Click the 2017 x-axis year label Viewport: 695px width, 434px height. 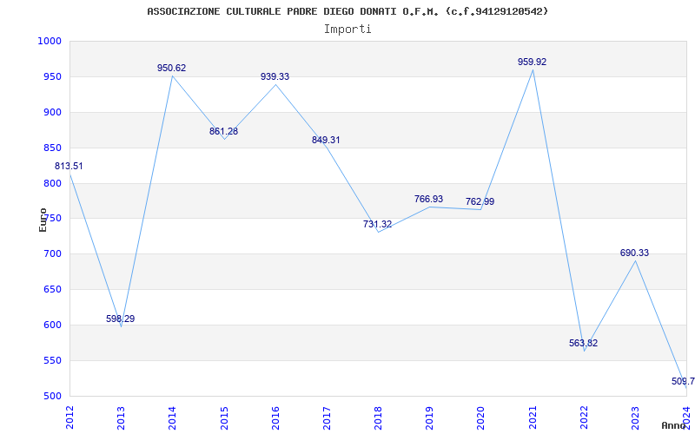[x=327, y=418]
